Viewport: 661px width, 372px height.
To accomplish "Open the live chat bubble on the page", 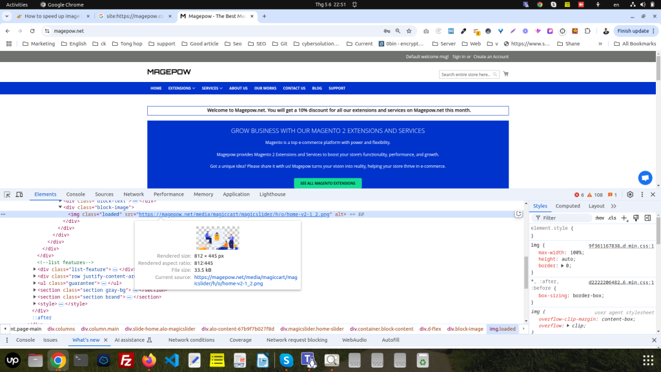I will (x=645, y=178).
